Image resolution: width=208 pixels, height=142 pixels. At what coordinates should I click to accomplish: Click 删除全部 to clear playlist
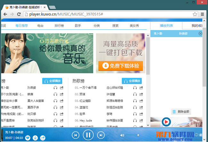(181, 112)
